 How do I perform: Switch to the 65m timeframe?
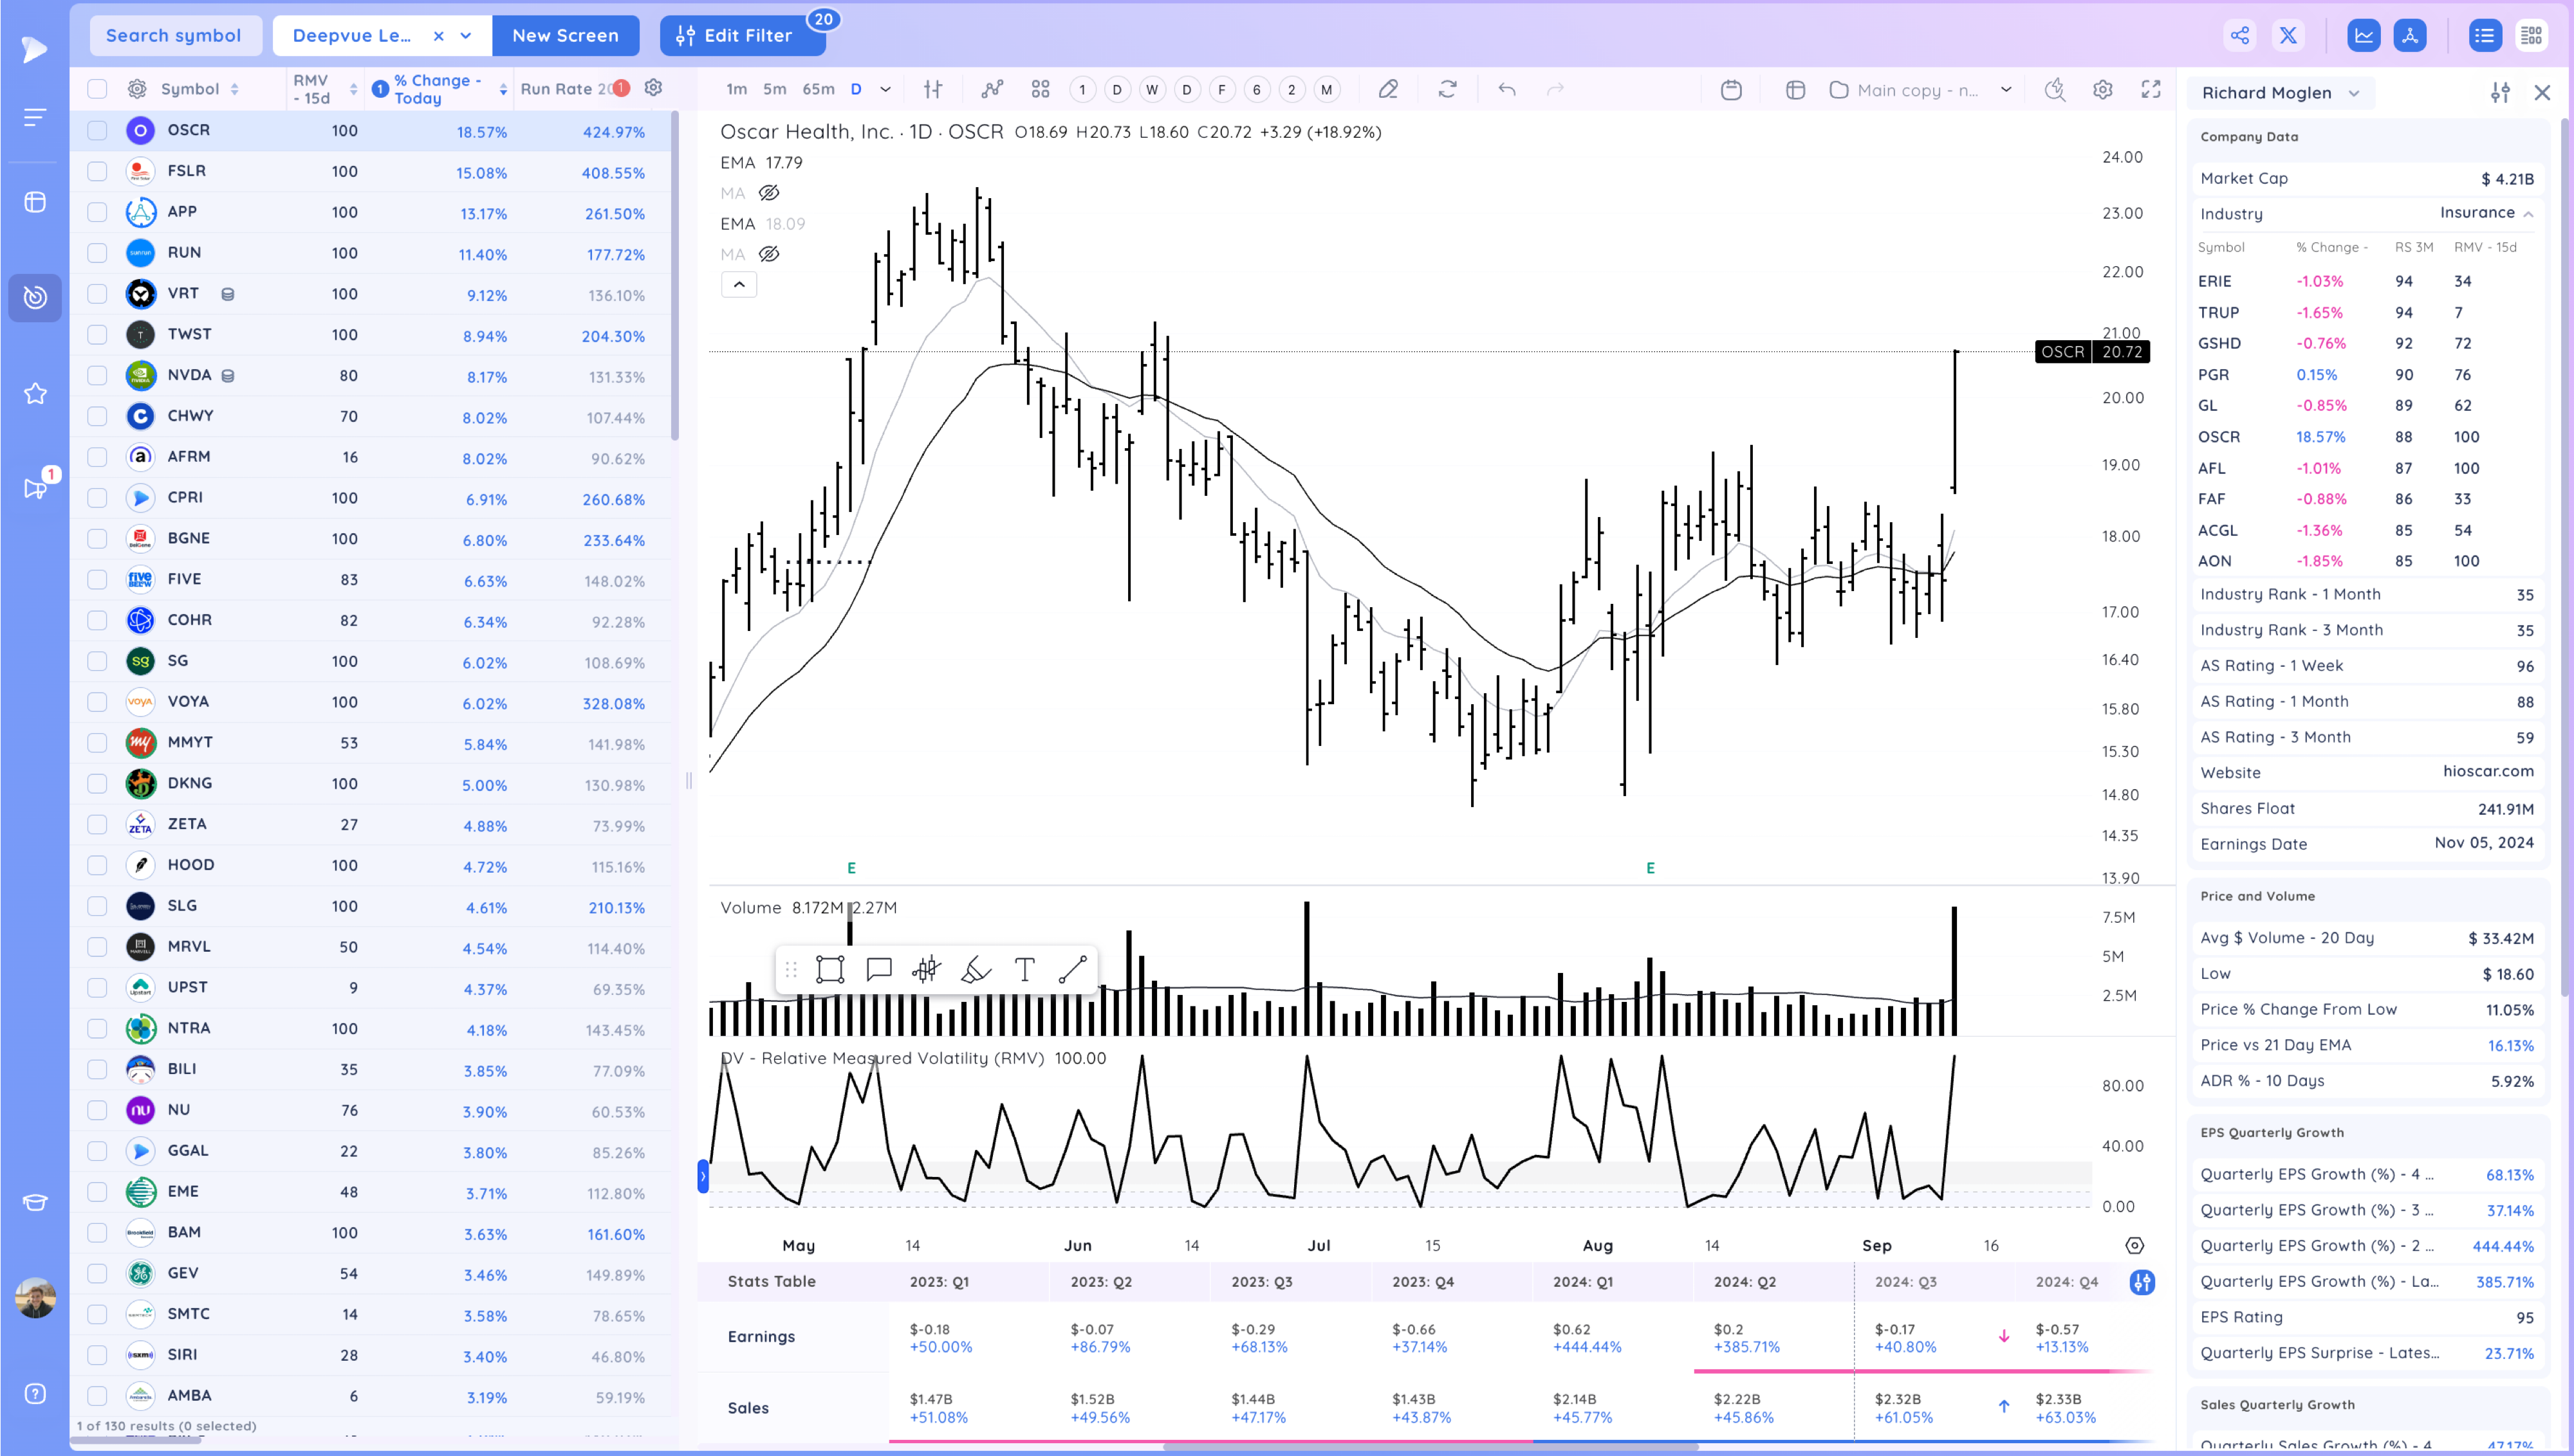tap(817, 90)
